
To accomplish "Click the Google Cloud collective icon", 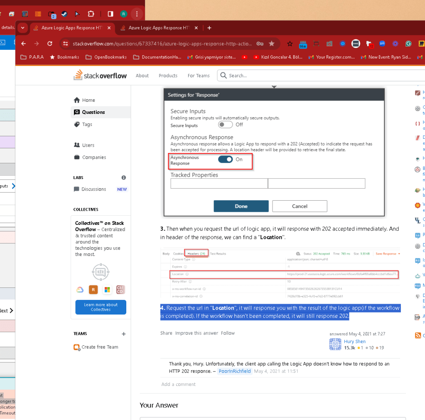I will click(80, 290).
